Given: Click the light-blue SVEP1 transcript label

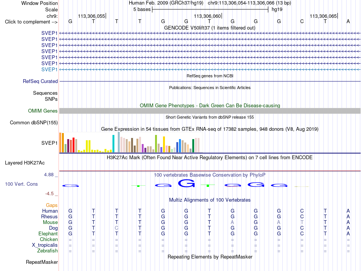Looking at the screenshot, I should 49,69.
